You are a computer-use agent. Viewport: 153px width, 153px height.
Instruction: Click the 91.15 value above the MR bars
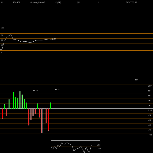pyautogui.click(x=35, y=91)
